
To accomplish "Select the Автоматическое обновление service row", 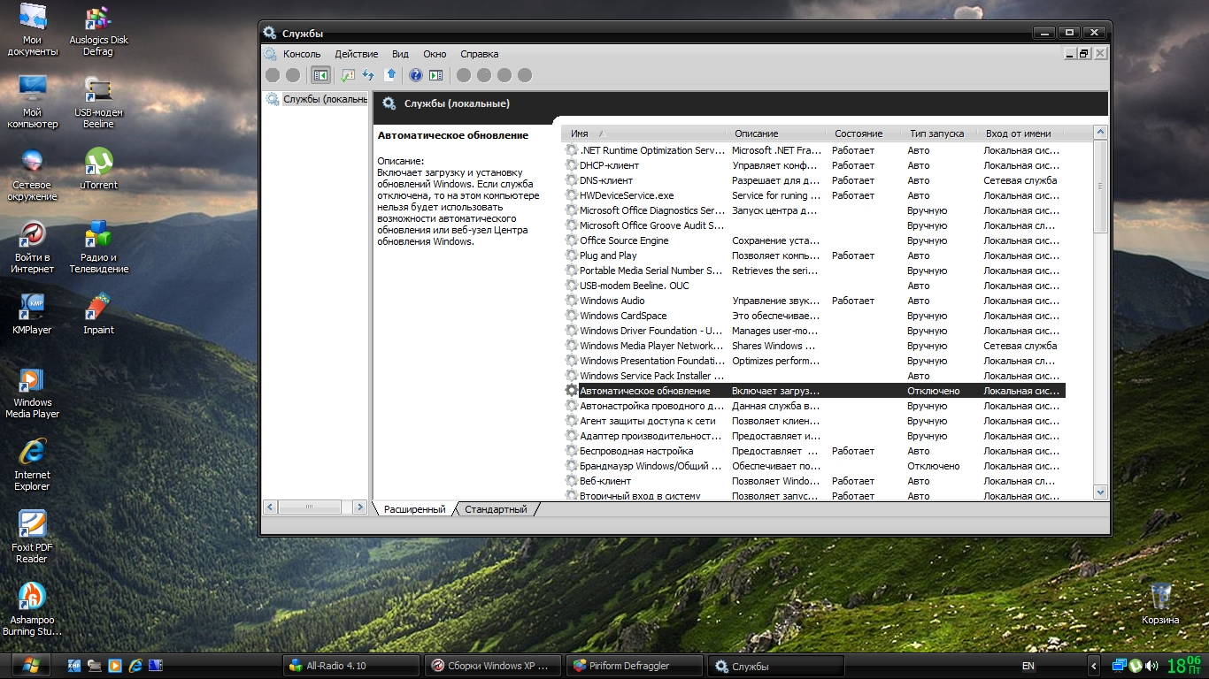I will [x=814, y=391].
